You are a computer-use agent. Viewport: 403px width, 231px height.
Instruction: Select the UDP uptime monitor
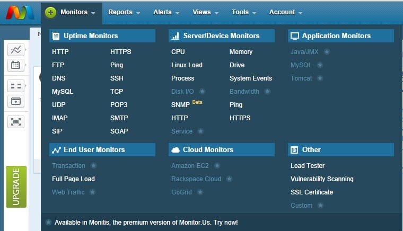pyautogui.click(x=59, y=105)
